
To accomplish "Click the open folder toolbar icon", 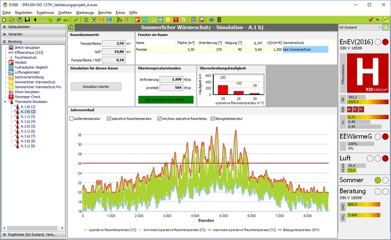I will [x=12, y=20].
